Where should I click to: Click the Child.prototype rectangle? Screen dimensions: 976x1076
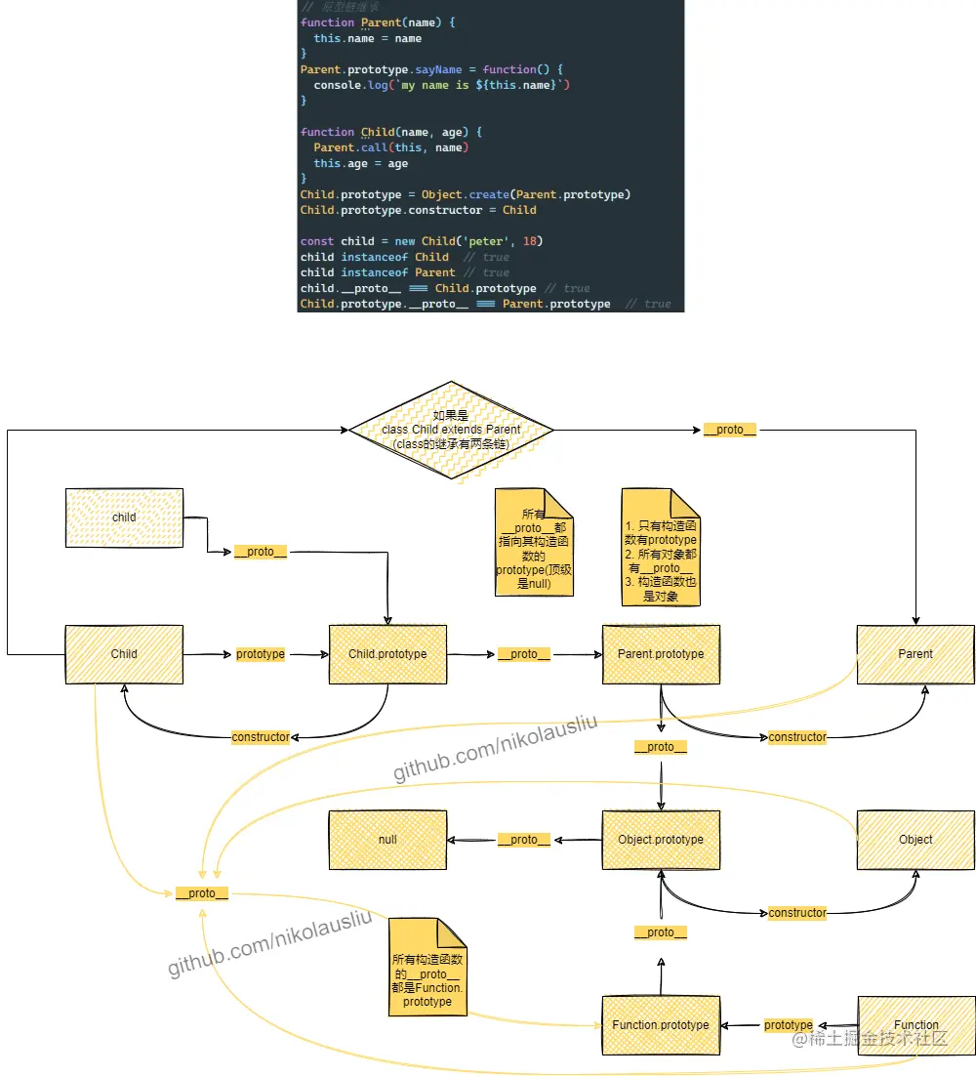point(387,654)
